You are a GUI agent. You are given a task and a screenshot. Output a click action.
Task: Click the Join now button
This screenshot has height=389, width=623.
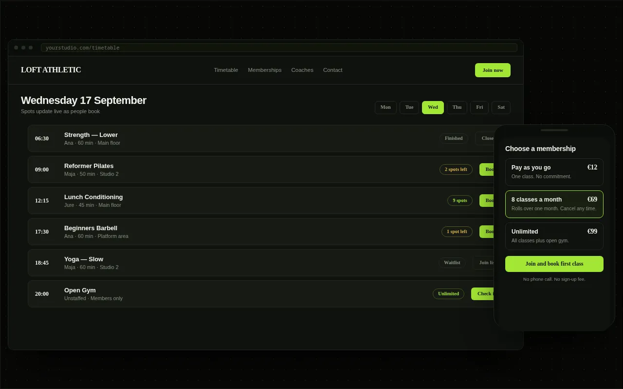(x=493, y=70)
